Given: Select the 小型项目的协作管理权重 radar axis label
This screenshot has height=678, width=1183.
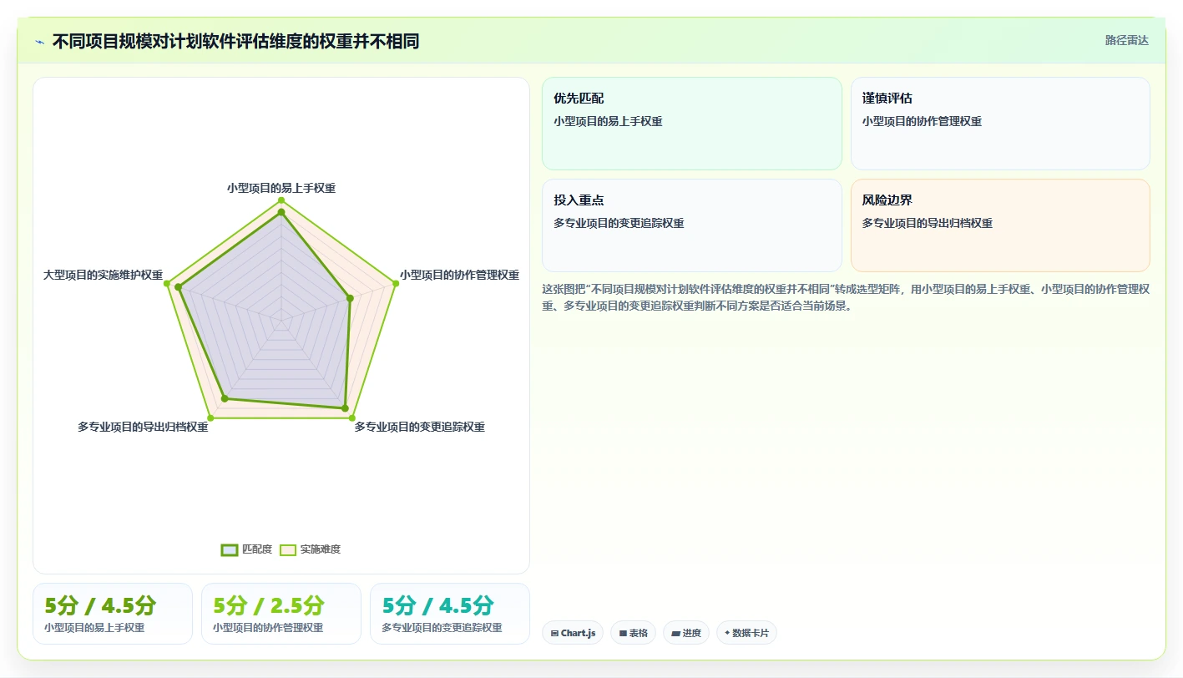Looking at the screenshot, I should [459, 275].
